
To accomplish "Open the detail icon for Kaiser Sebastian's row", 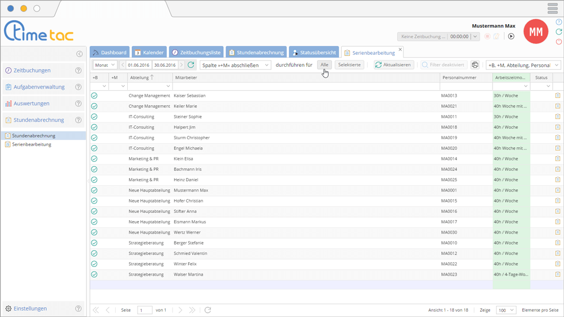I will click(x=557, y=96).
